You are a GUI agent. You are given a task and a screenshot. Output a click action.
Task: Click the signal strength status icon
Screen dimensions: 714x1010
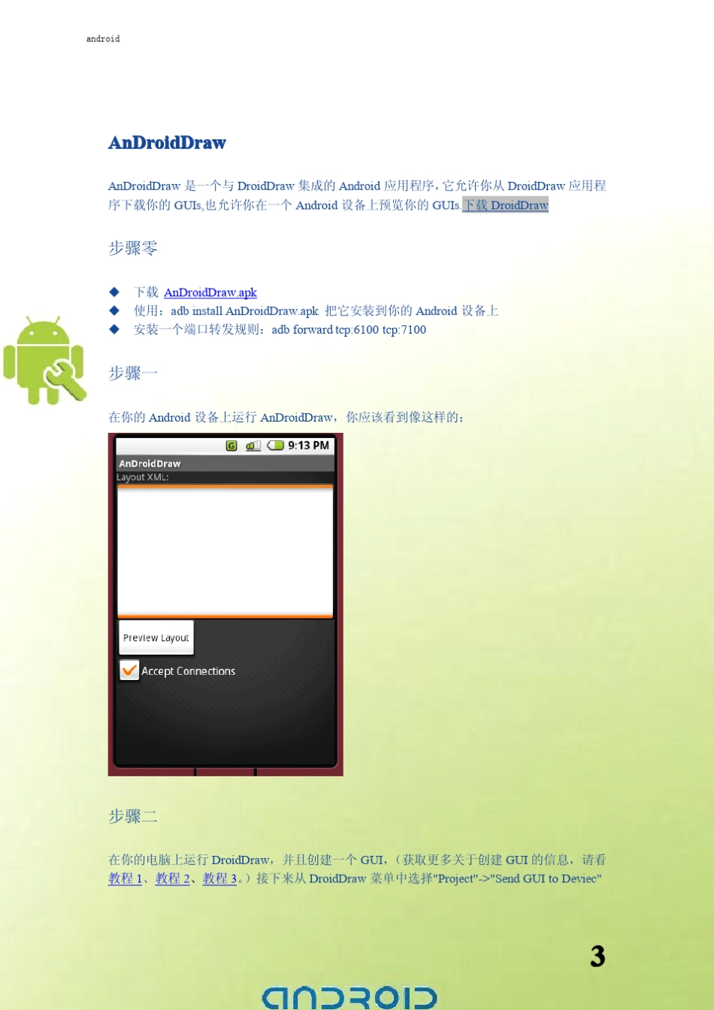pyautogui.click(x=253, y=446)
